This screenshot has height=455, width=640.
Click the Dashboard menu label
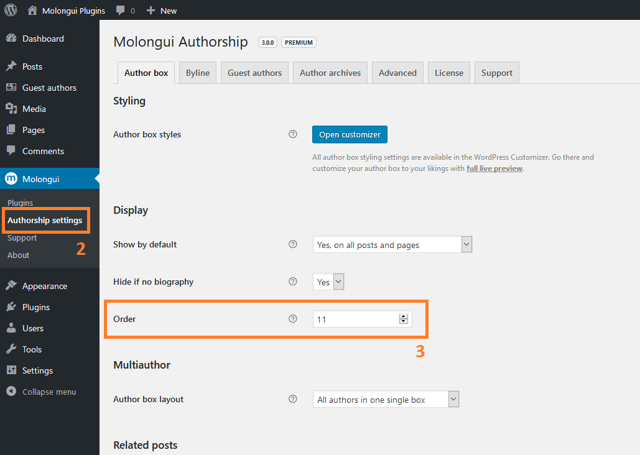coord(43,39)
